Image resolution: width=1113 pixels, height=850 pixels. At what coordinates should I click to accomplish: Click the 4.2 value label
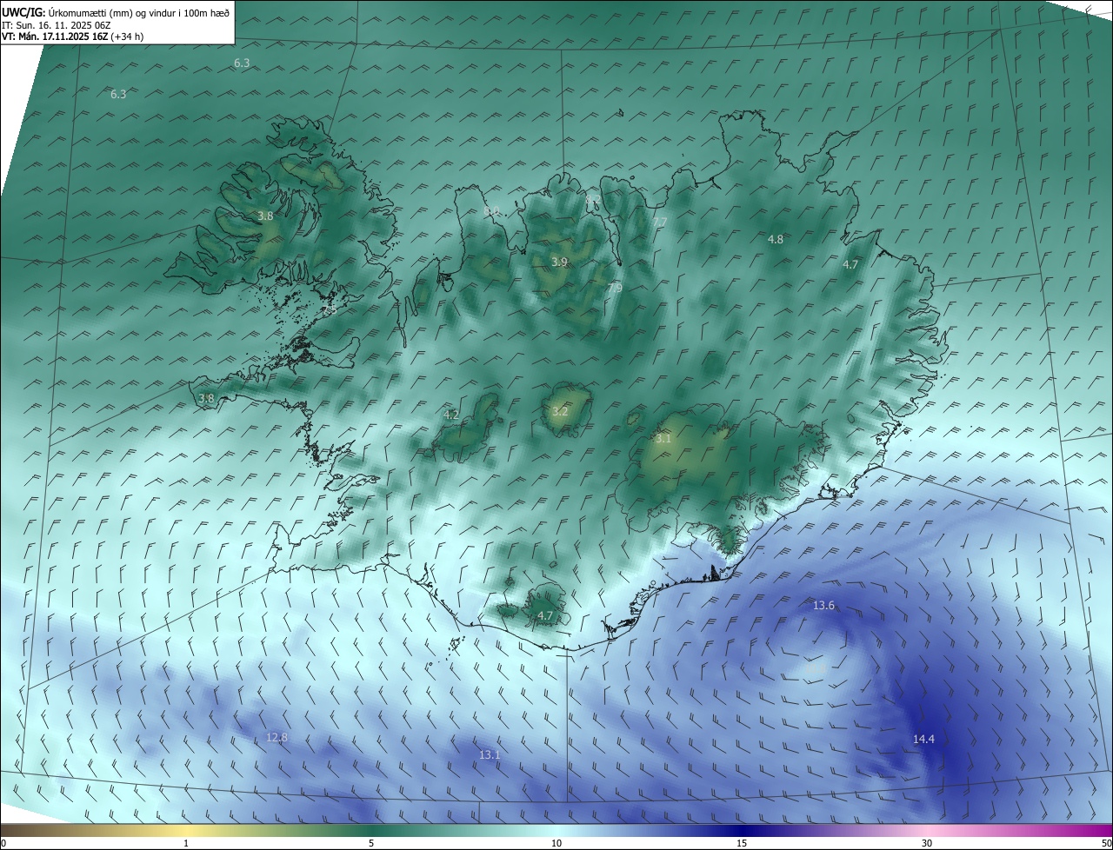450,415
